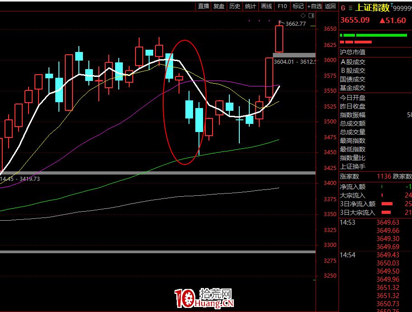The image size is (412, 312).
Task: Select the 大宗流入 row
Action: pyautogui.click(x=376, y=195)
